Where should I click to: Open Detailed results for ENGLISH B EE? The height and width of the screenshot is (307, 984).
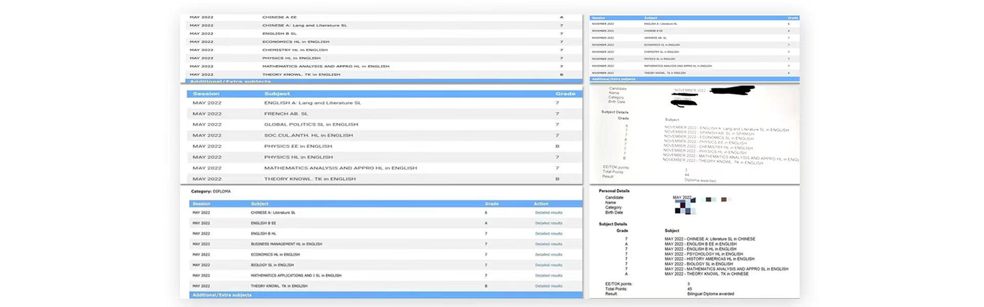[x=548, y=223]
